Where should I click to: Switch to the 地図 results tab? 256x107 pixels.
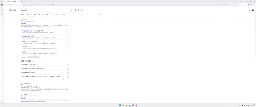click(x=56, y=14)
